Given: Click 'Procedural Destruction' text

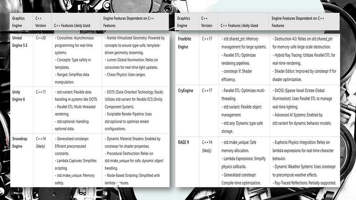Looking at the screenshot, I should (123, 153).
